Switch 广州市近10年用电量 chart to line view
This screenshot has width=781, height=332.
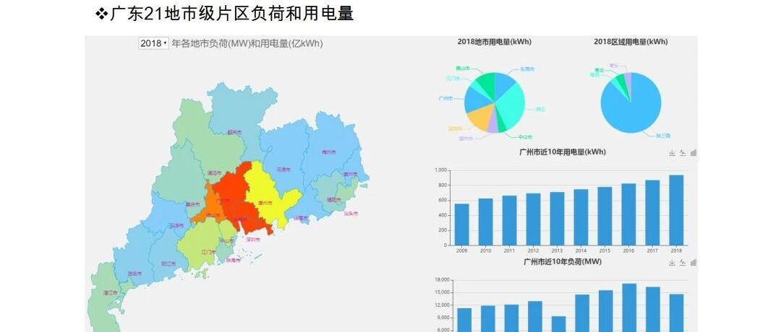tap(683, 153)
